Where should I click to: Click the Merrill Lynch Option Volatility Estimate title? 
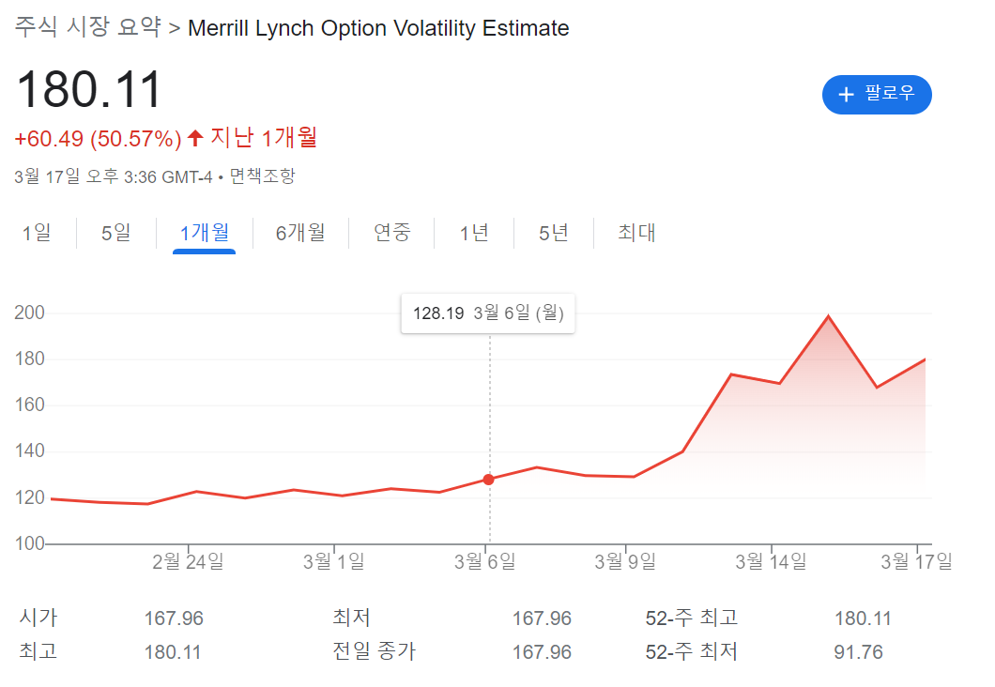(378, 28)
